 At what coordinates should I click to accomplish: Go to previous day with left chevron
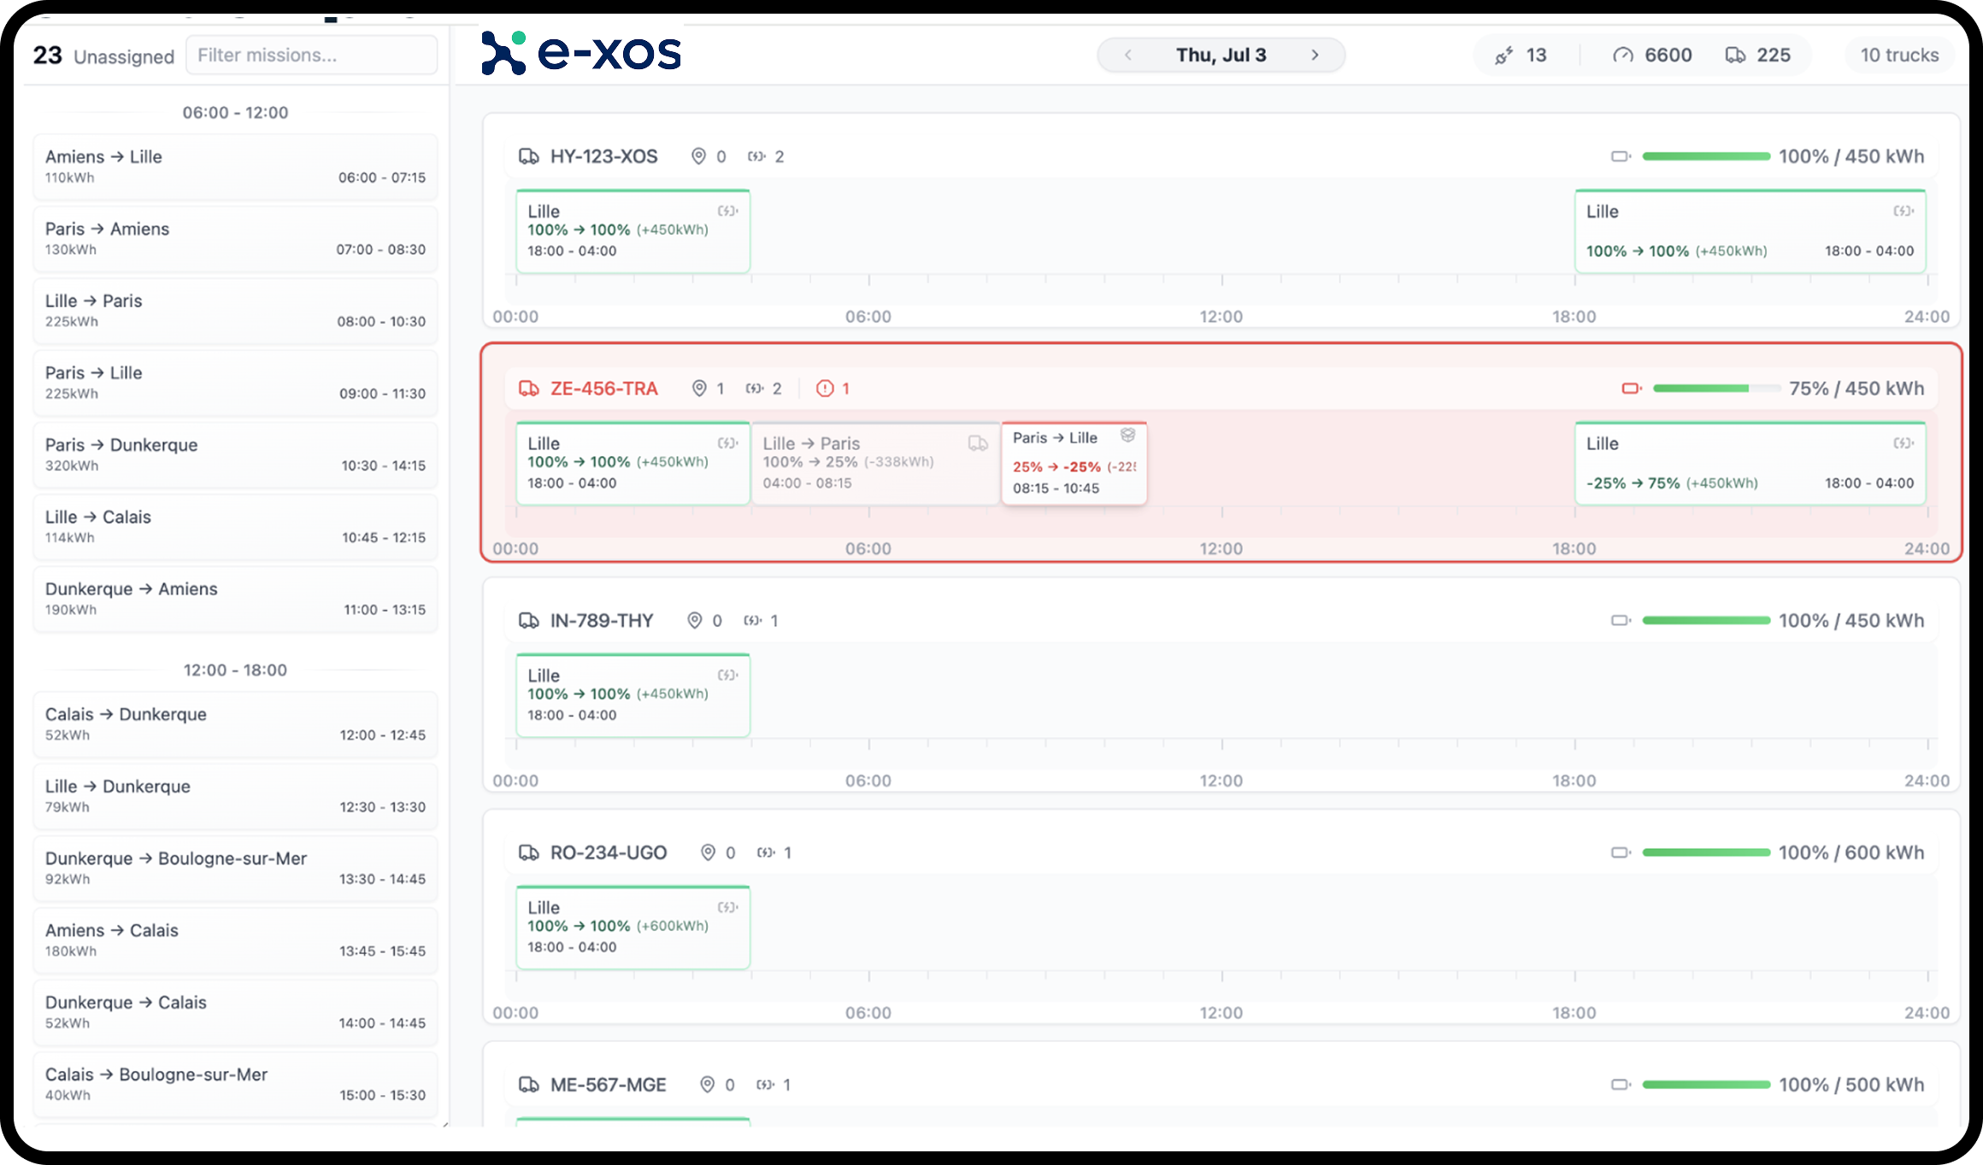pyautogui.click(x=1128, y=56)
